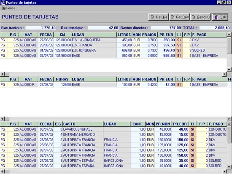Sort by LUGAR column in tractor grid
The width and height of the screenshot is (232, 174).
pyautogui.click(x=94, y=35)
